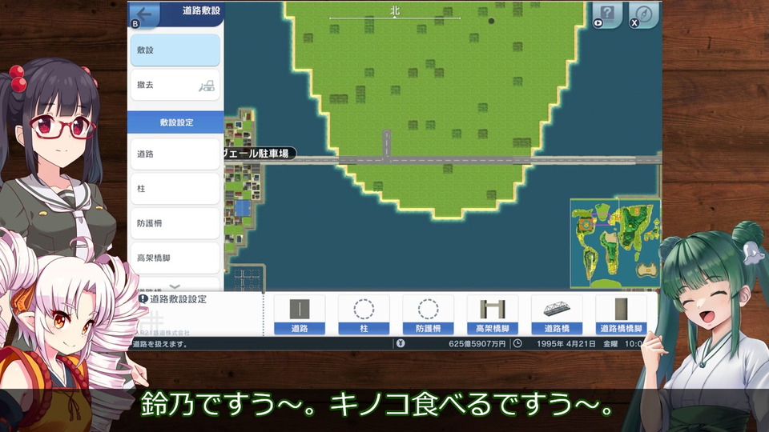The height and width of the screenshot is (432, 769).
Task: Choose 高架橋脚 in sidebar list
Action: click(175, 258)
